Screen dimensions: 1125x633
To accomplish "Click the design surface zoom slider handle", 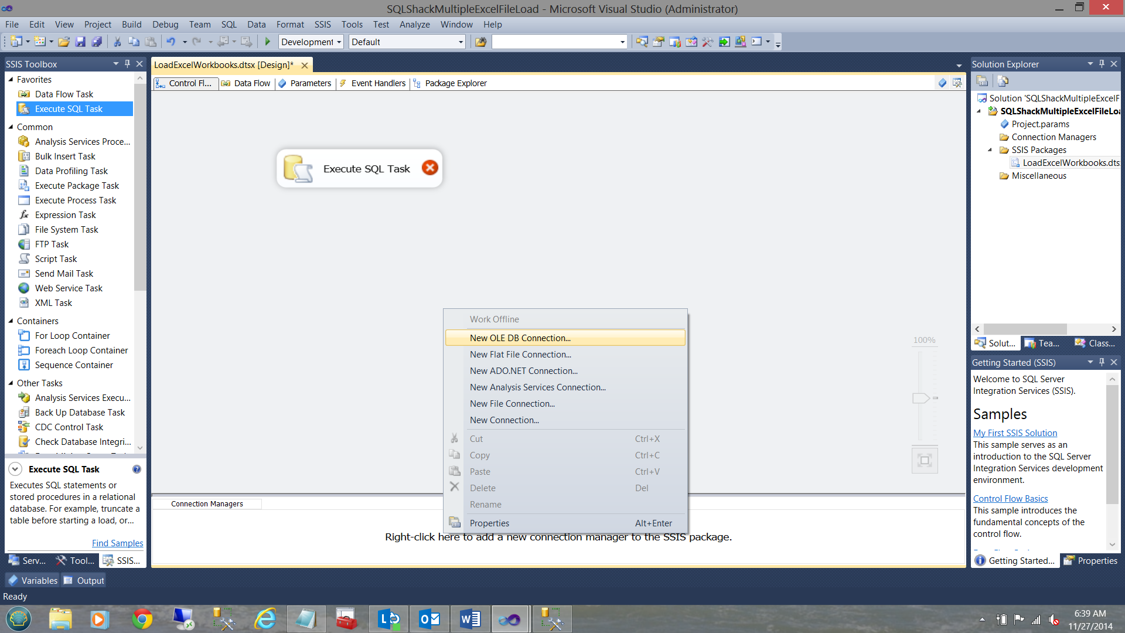I will pos(921,398).
